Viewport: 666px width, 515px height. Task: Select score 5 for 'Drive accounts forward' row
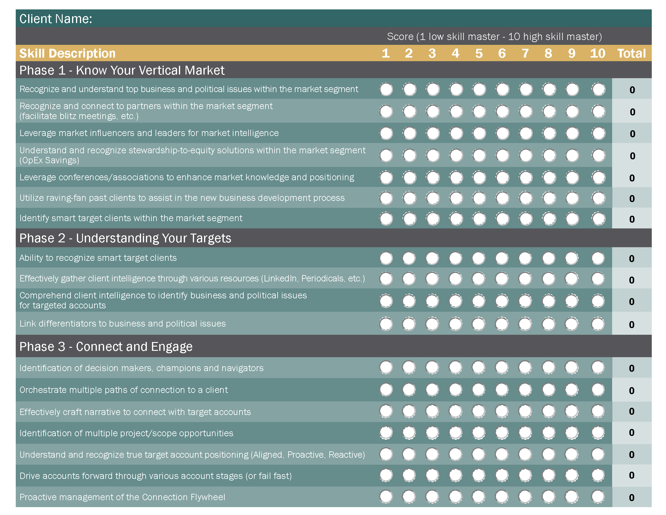coord(478,475)
